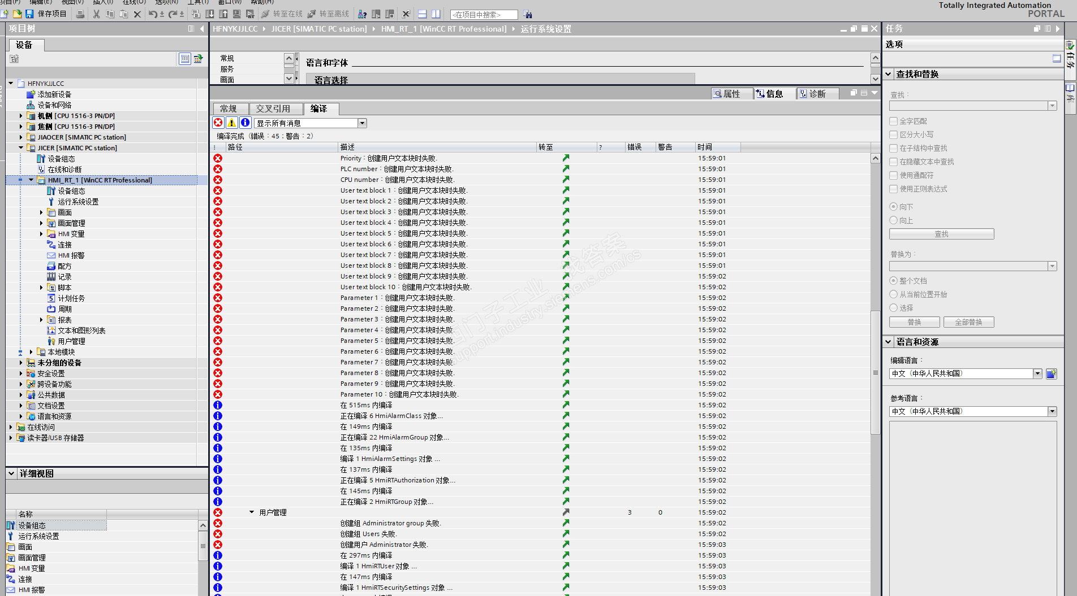This screenshot has height=596, width=1077.
Task: Click the Paste icon in the toolbar
Action: tap(124, 14)
